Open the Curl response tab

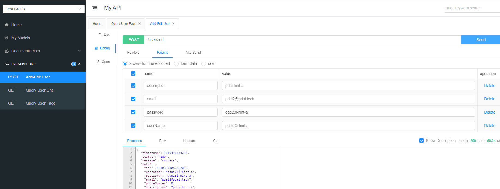pyautogui.click(x=216, y=141)
